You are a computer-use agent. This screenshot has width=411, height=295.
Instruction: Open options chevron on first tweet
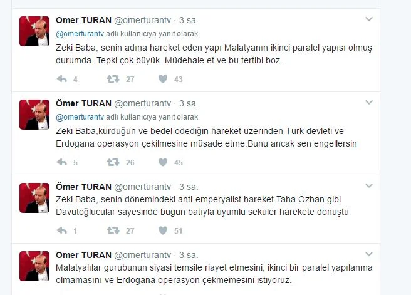pos(369,19)
